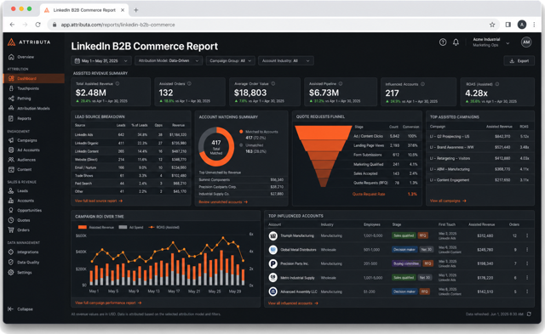This screenshot has width=545, height=334.
Task: Click info icon beside Assisted Pipeline
Action: click(341, 83)
